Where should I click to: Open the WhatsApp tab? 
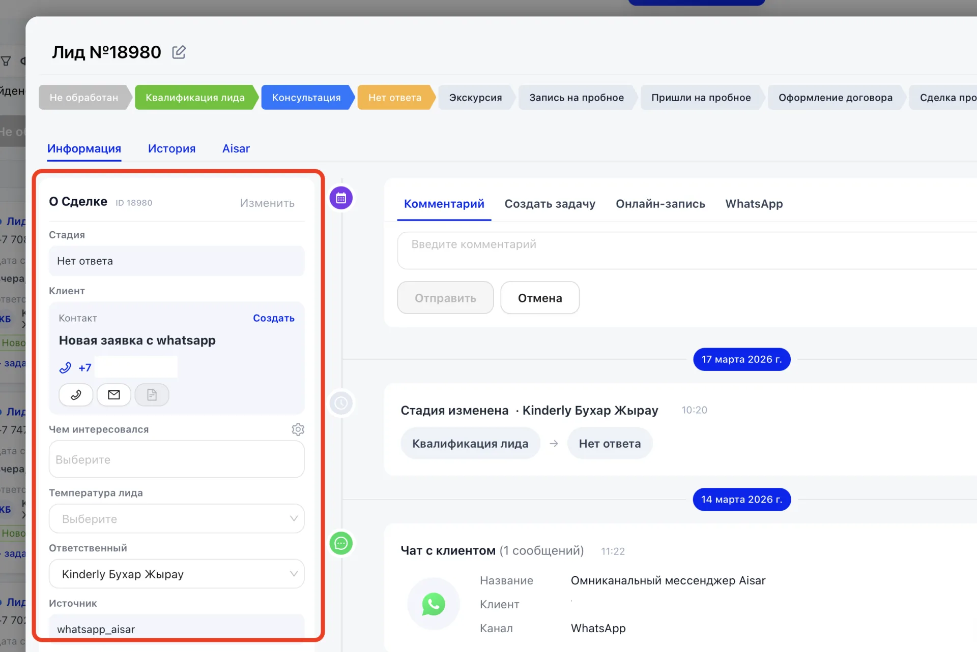754,204
